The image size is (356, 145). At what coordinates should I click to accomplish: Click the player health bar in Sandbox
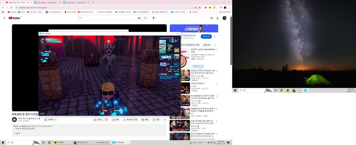coord(53,41)
